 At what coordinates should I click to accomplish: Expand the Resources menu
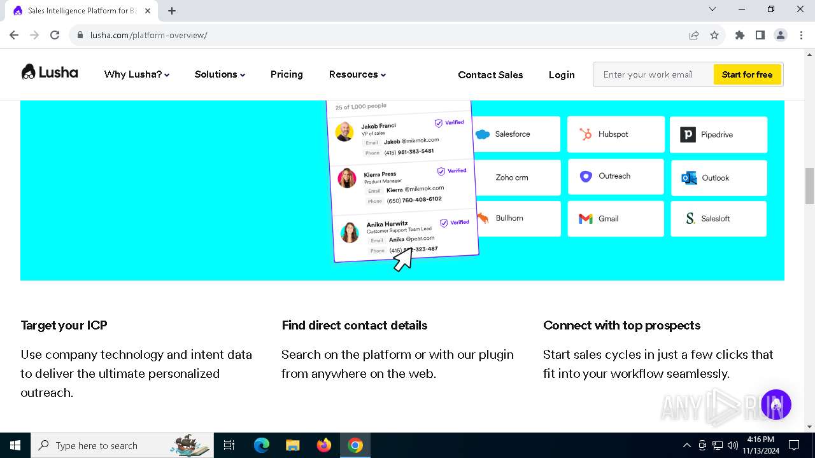pos(357,74)
